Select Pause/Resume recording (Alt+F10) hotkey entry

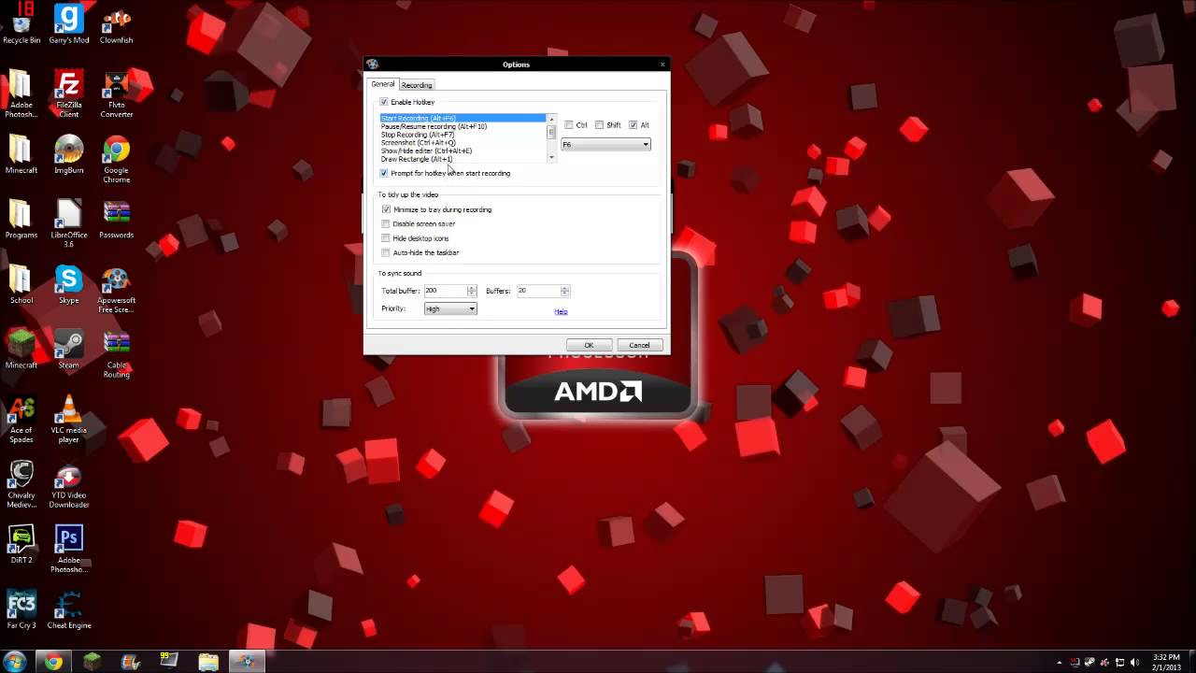463,126
